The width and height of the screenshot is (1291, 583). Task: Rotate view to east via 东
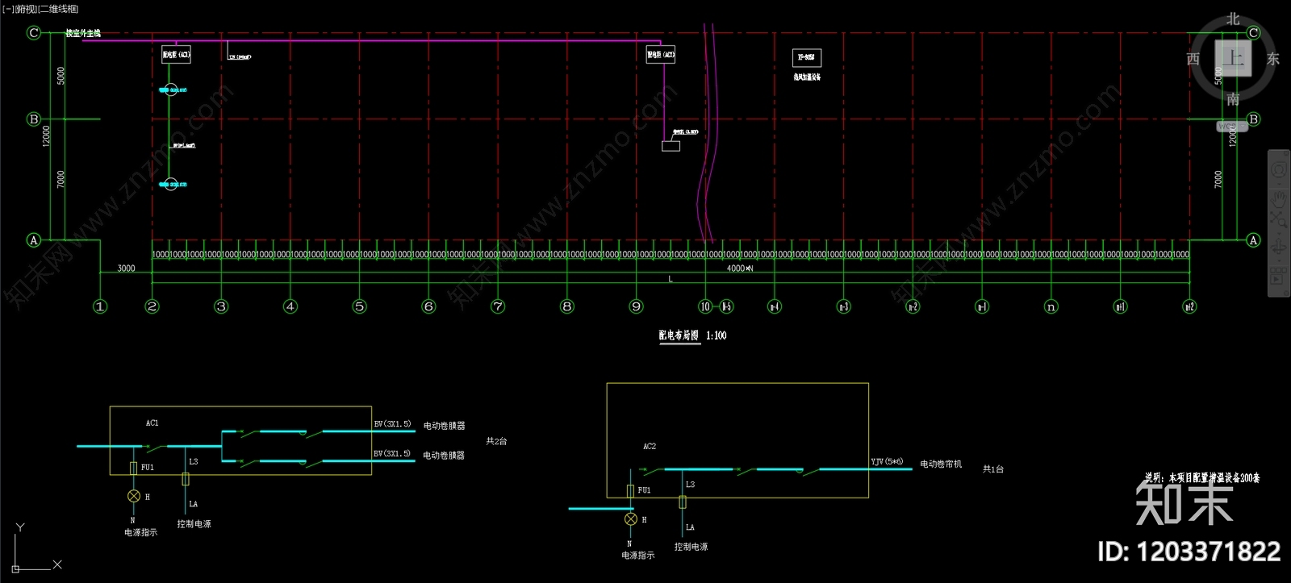coord(1272,59)
